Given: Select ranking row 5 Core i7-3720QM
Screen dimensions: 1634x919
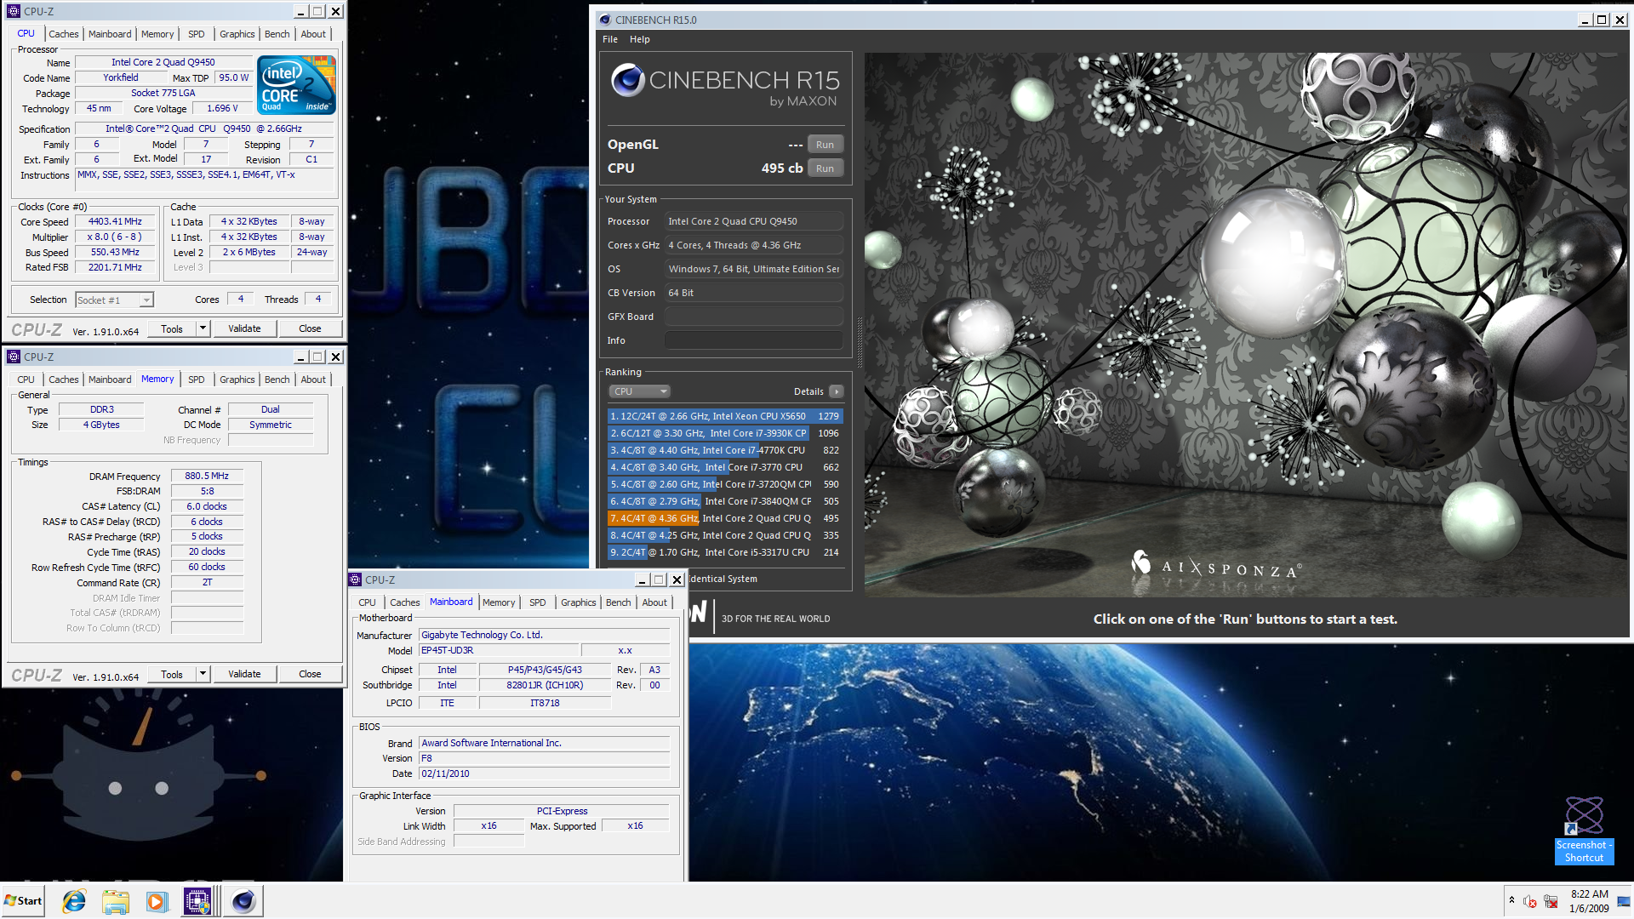Looking at the screenshot, I should [x=724, y=484].
